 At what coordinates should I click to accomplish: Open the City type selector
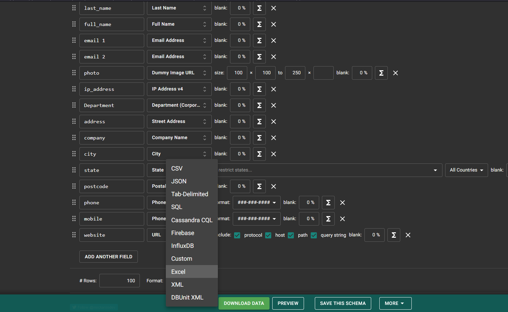pos(179,154)
